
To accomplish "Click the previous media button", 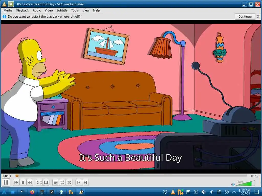I will [x=16, y=182].
